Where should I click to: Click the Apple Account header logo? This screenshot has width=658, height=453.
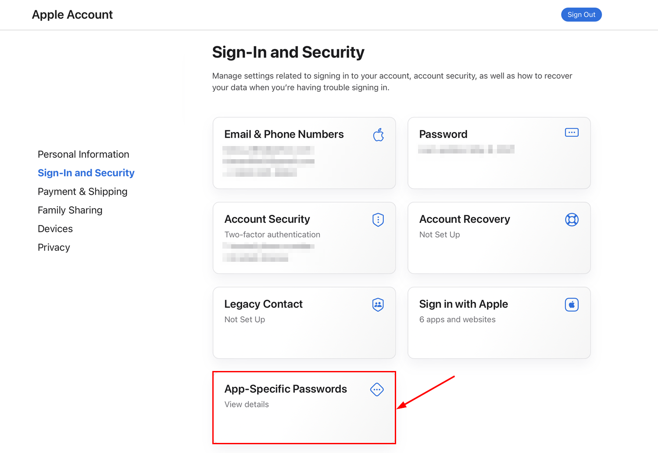point(72,14)
